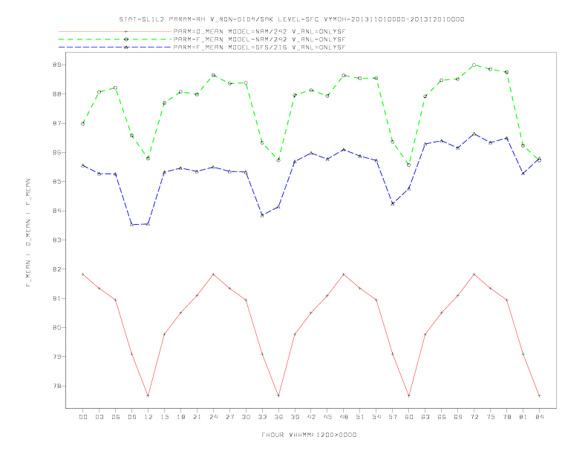Select the legend entry PARM=O_MEAN MODEL=NAM/242
The width and height of the screenshot is (588, 454).
tap(259, 31)
